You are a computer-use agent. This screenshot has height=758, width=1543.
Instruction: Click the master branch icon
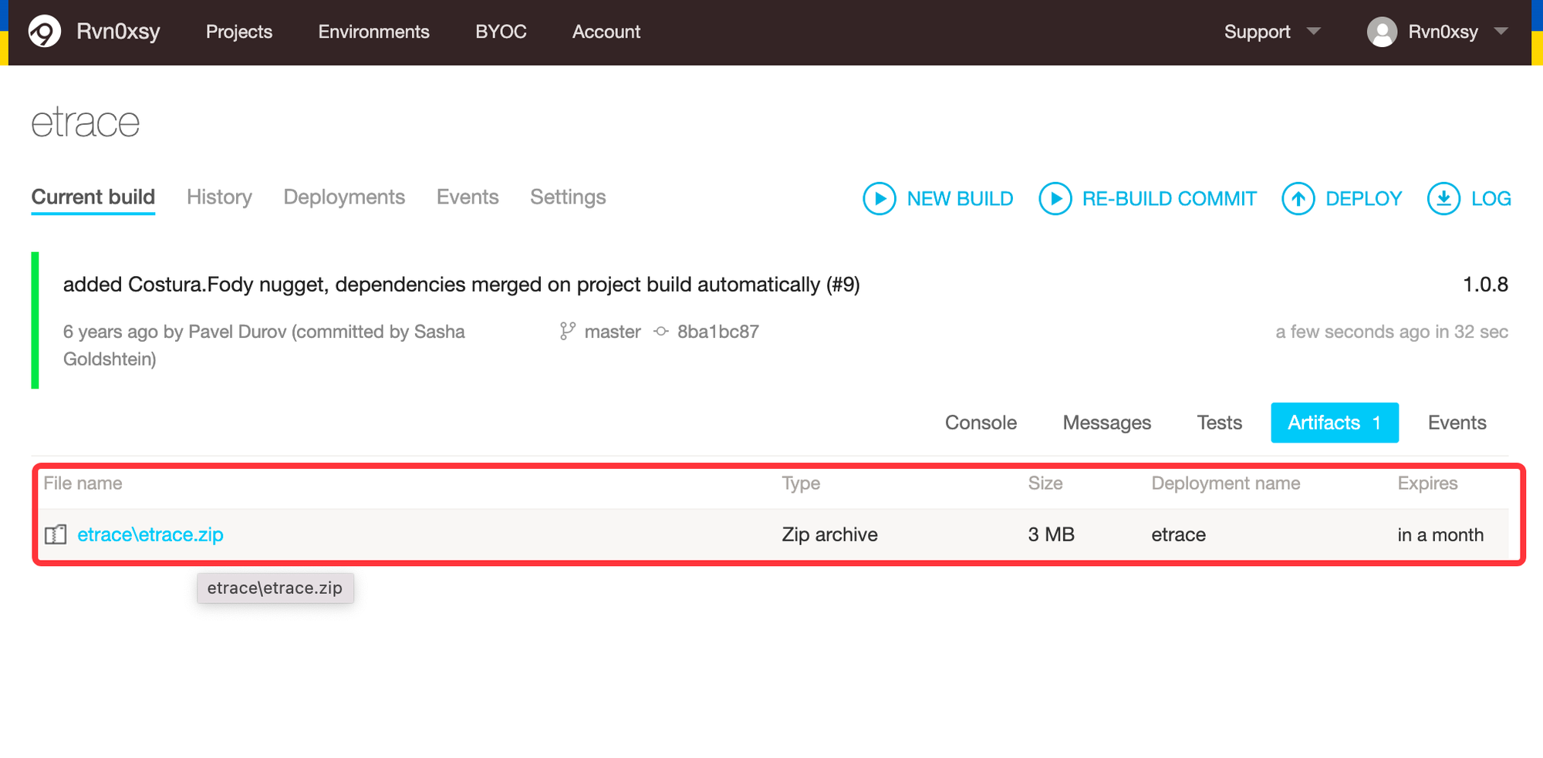pos(568,332)
